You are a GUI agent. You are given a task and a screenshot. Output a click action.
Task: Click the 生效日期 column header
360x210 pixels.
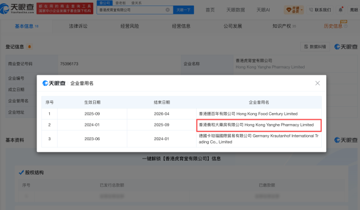92,103
